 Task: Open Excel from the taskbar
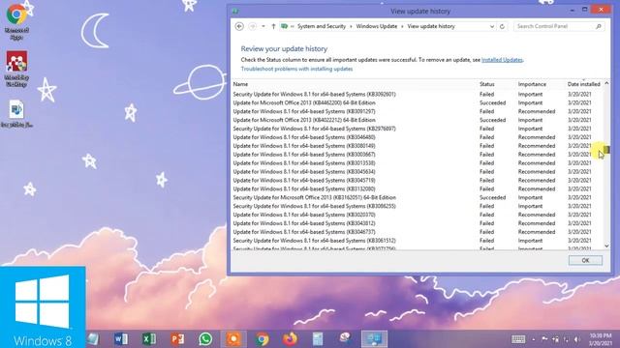(x=149, y=339)
